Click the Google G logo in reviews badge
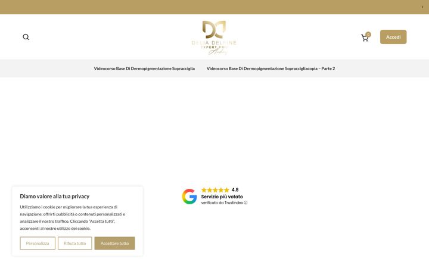The image size is (429, 268). pyautogui.click(x=189, y=197)
